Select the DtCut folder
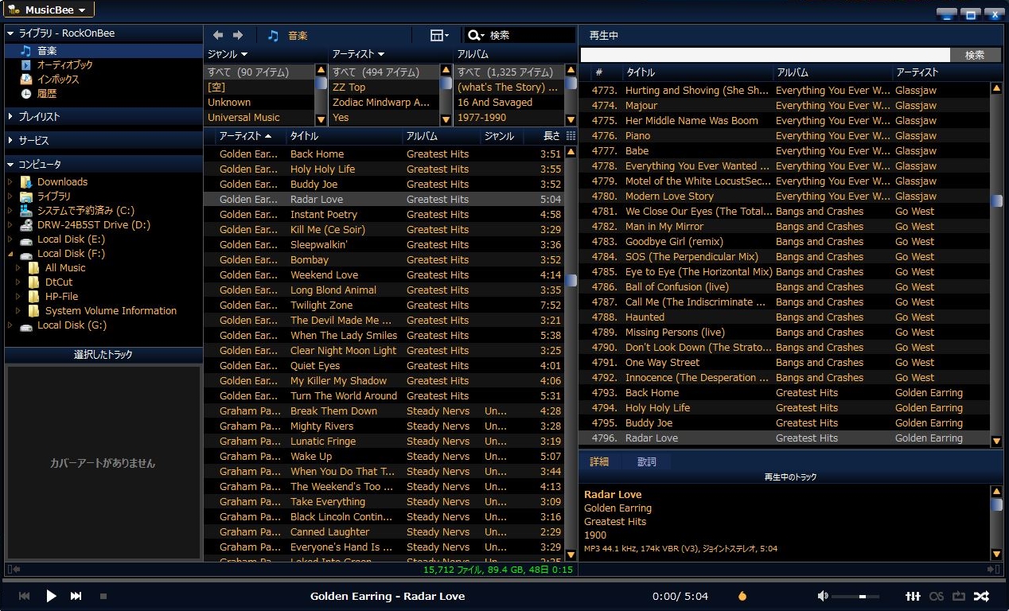This screenshot has height=611, width=1009. tap(58, 282)
